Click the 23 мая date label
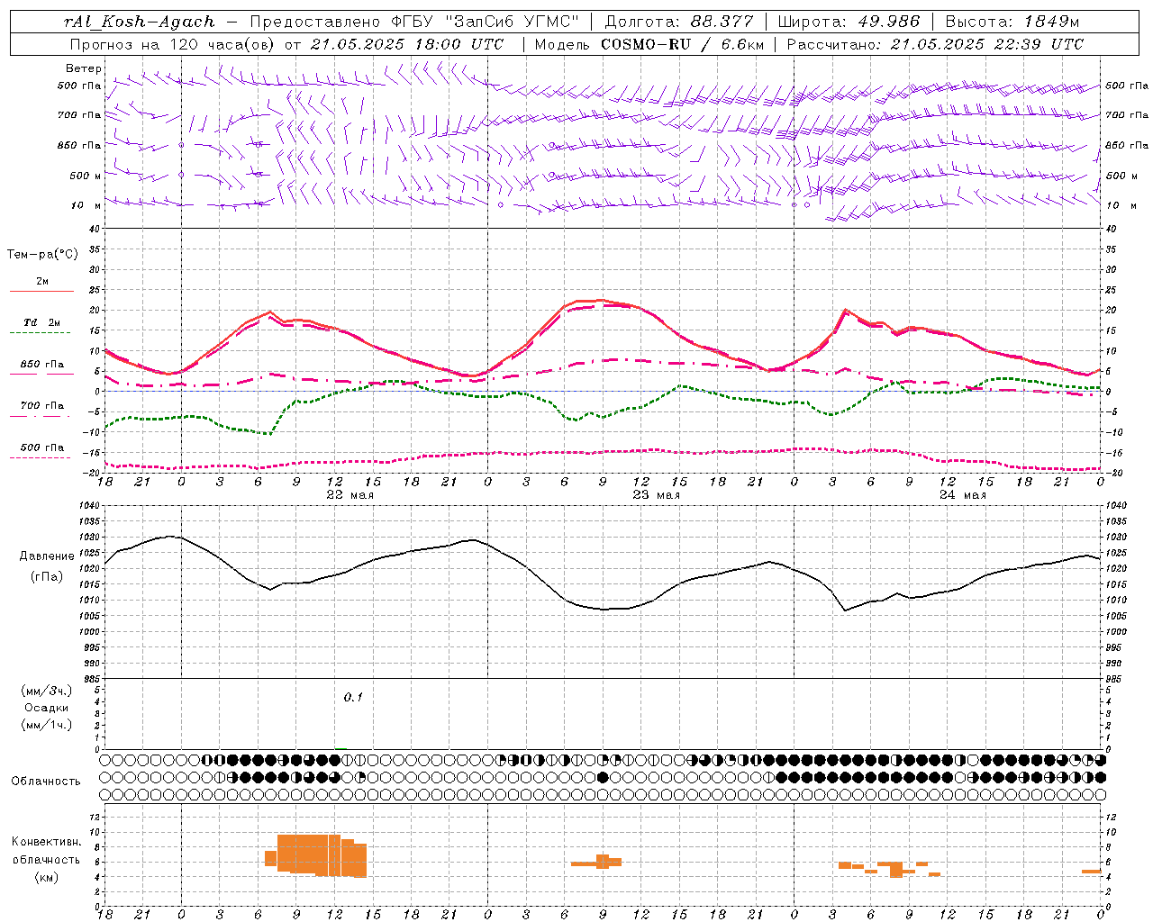This screenshot has height=922, width=1153. [656, 495]
